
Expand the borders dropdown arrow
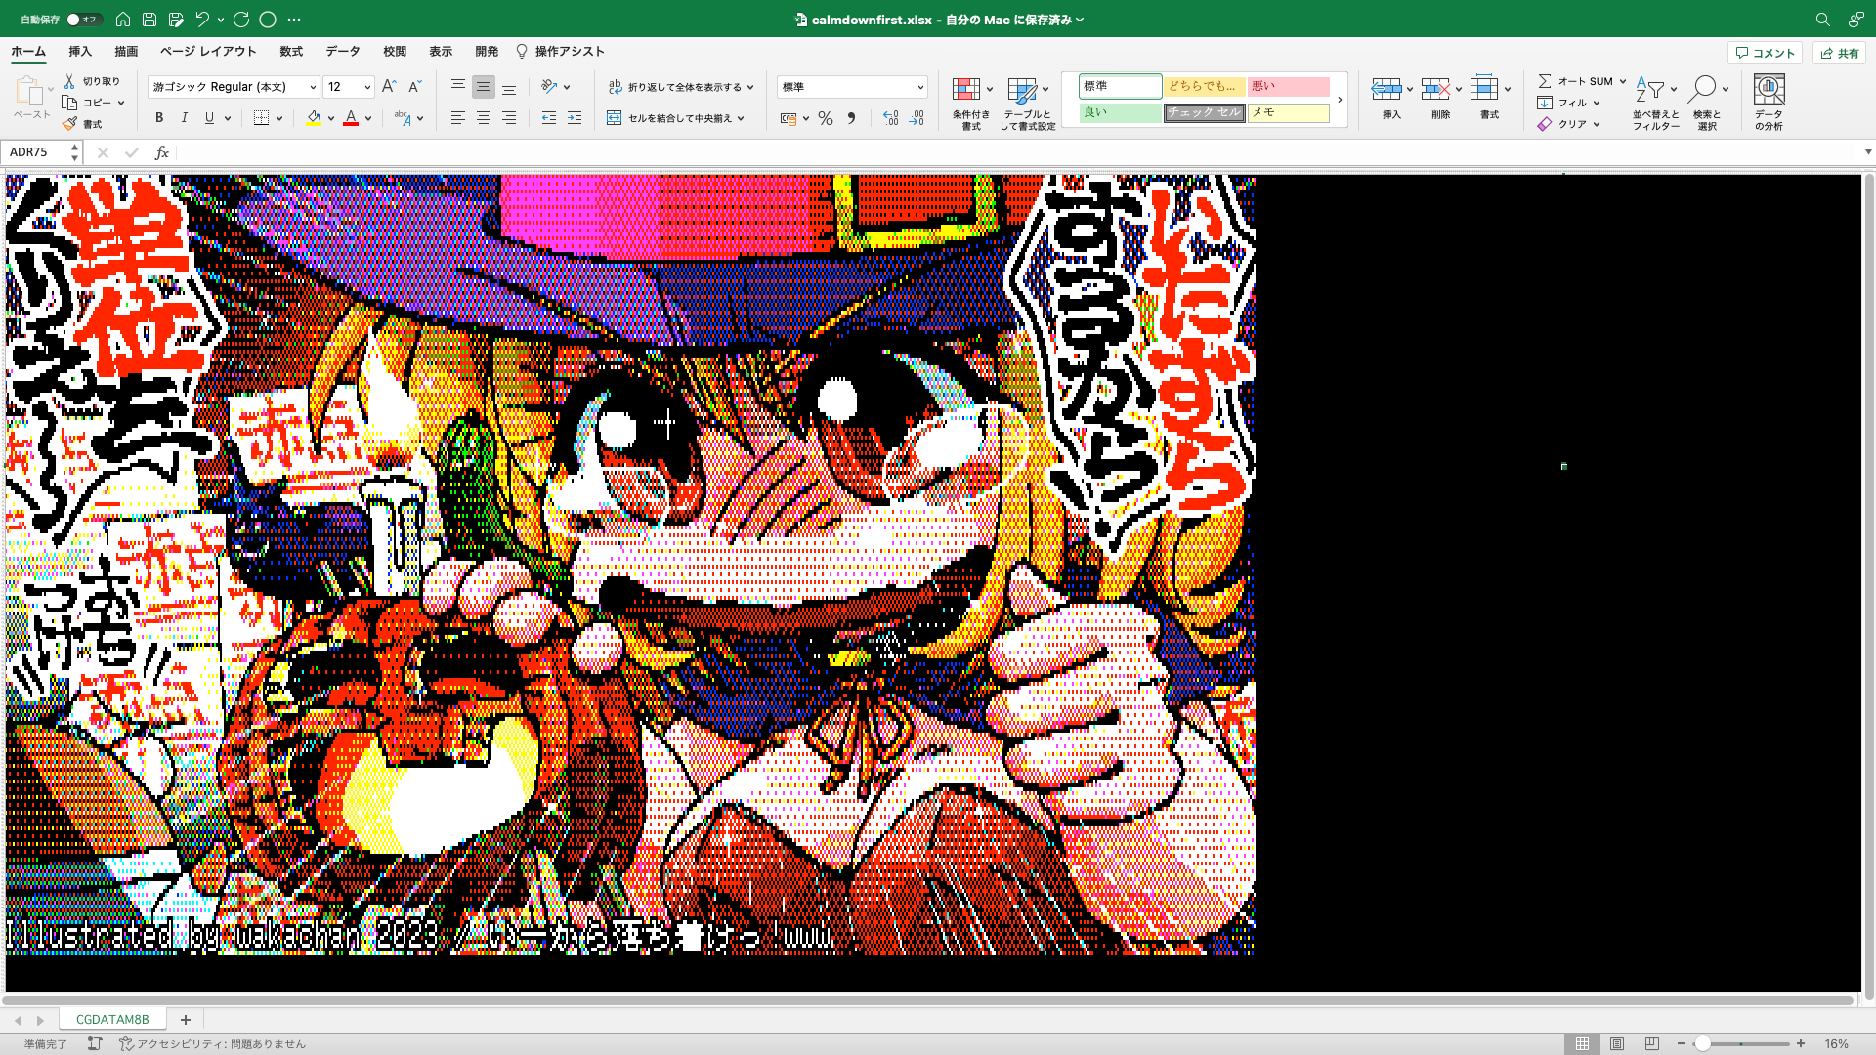click(x=279, y=118)
